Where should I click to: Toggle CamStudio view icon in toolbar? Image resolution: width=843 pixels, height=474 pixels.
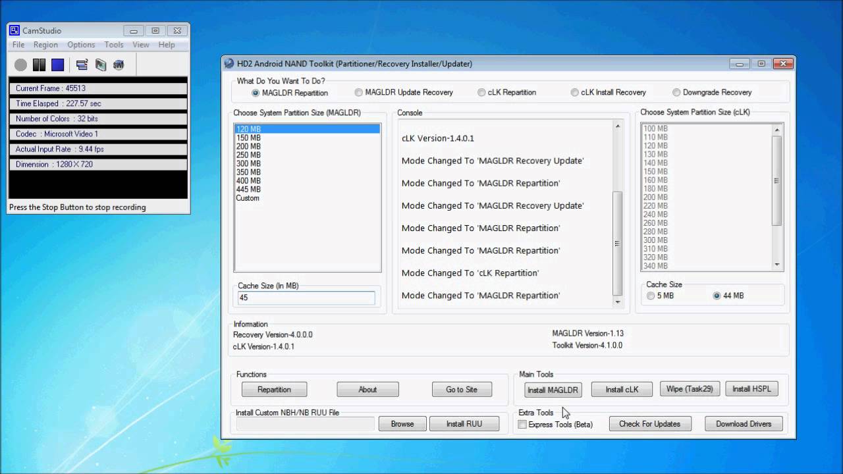(82, 65)
